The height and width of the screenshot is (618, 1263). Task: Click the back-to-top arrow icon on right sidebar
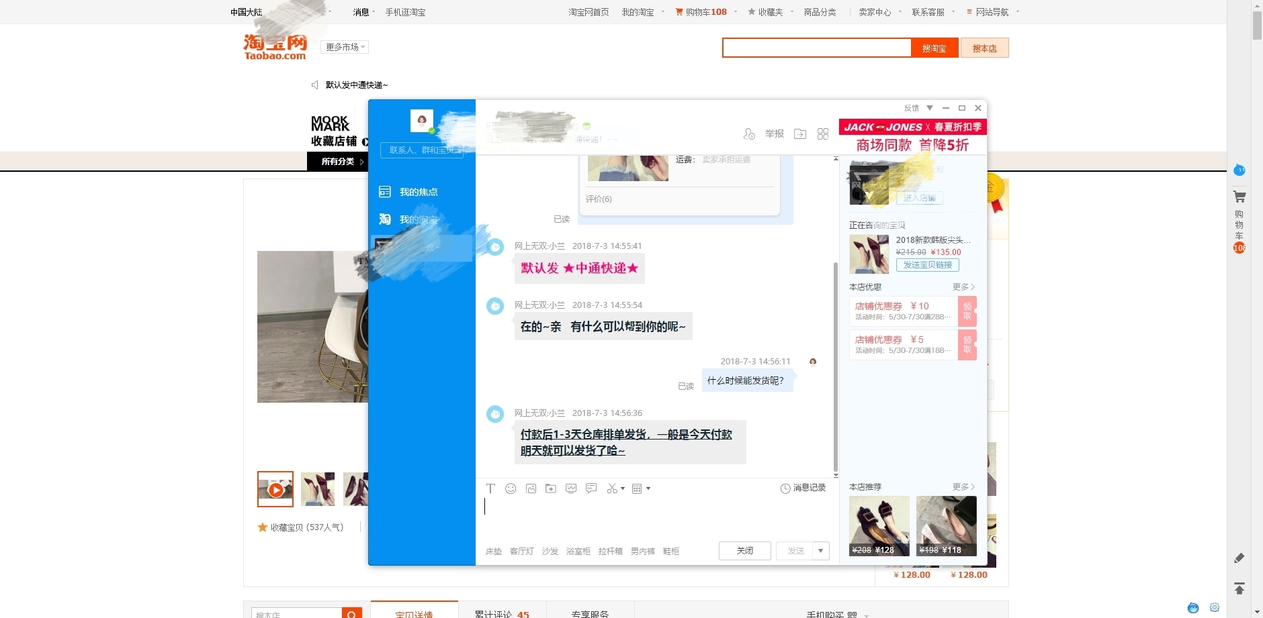pyautogui.click(x=1239, y=588)
